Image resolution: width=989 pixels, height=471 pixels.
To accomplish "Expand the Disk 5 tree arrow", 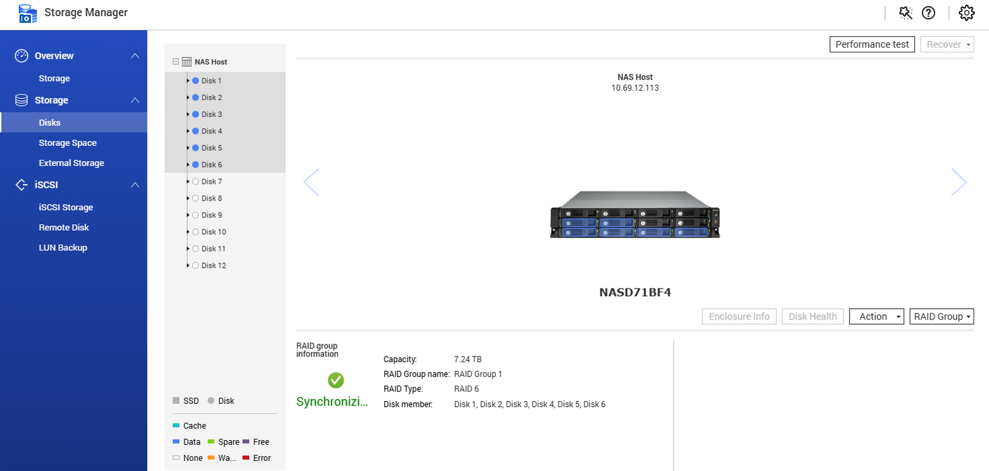I will point(188,148).
